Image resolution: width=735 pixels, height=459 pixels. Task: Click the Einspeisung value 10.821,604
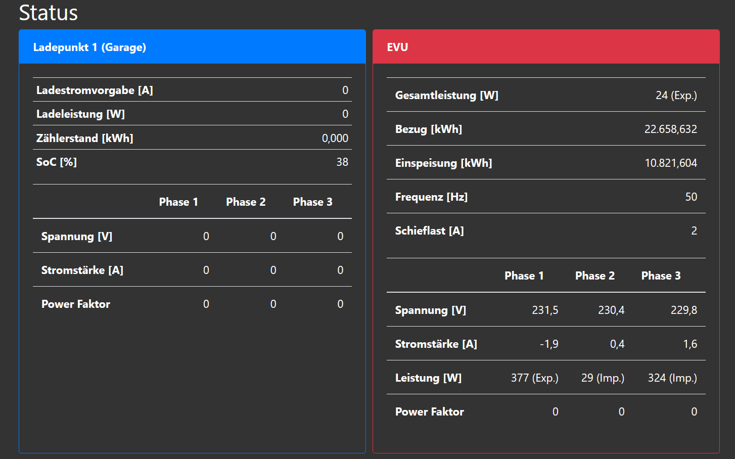tap(671, 163)
